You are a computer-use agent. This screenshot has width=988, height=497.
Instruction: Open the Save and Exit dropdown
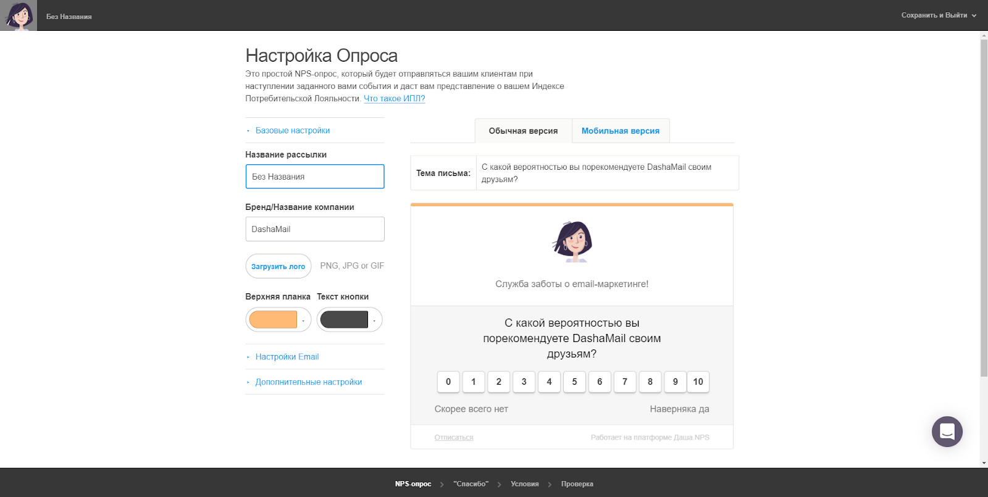click(x=939, y=15)
